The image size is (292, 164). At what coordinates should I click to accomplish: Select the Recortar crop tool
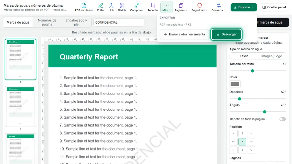[153, 7]
